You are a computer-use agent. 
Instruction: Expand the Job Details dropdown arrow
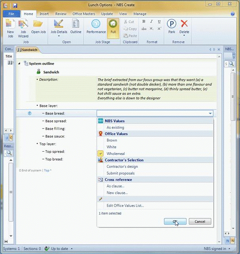pyautogui.click(x=59, y=36)
